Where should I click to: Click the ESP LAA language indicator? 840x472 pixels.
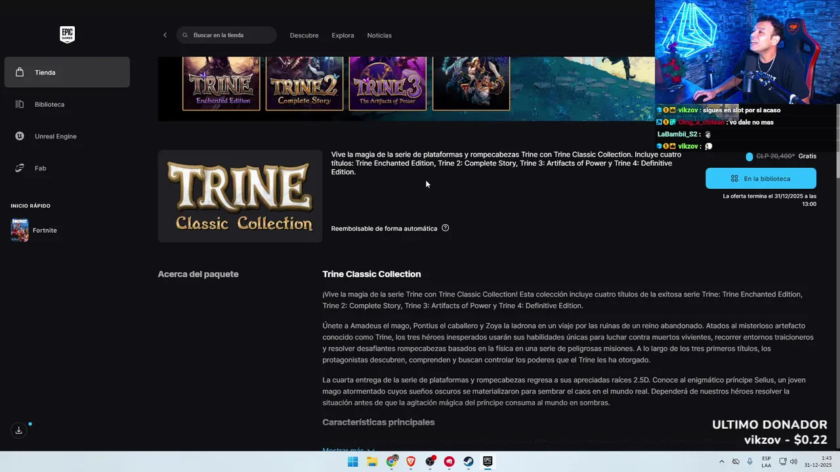(x=766, y=462)
